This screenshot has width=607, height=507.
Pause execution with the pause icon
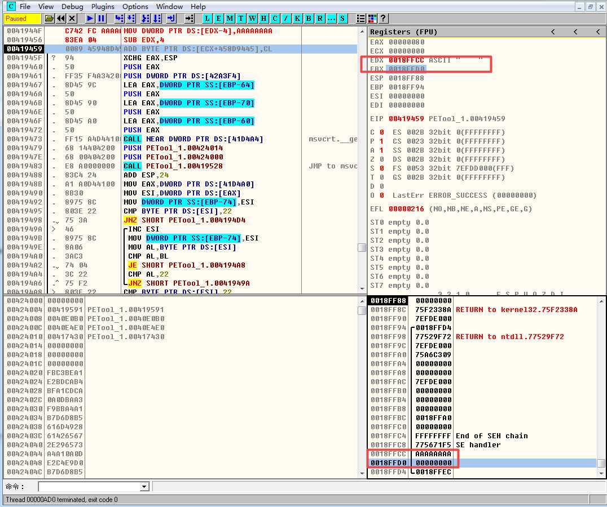[102, 19]
